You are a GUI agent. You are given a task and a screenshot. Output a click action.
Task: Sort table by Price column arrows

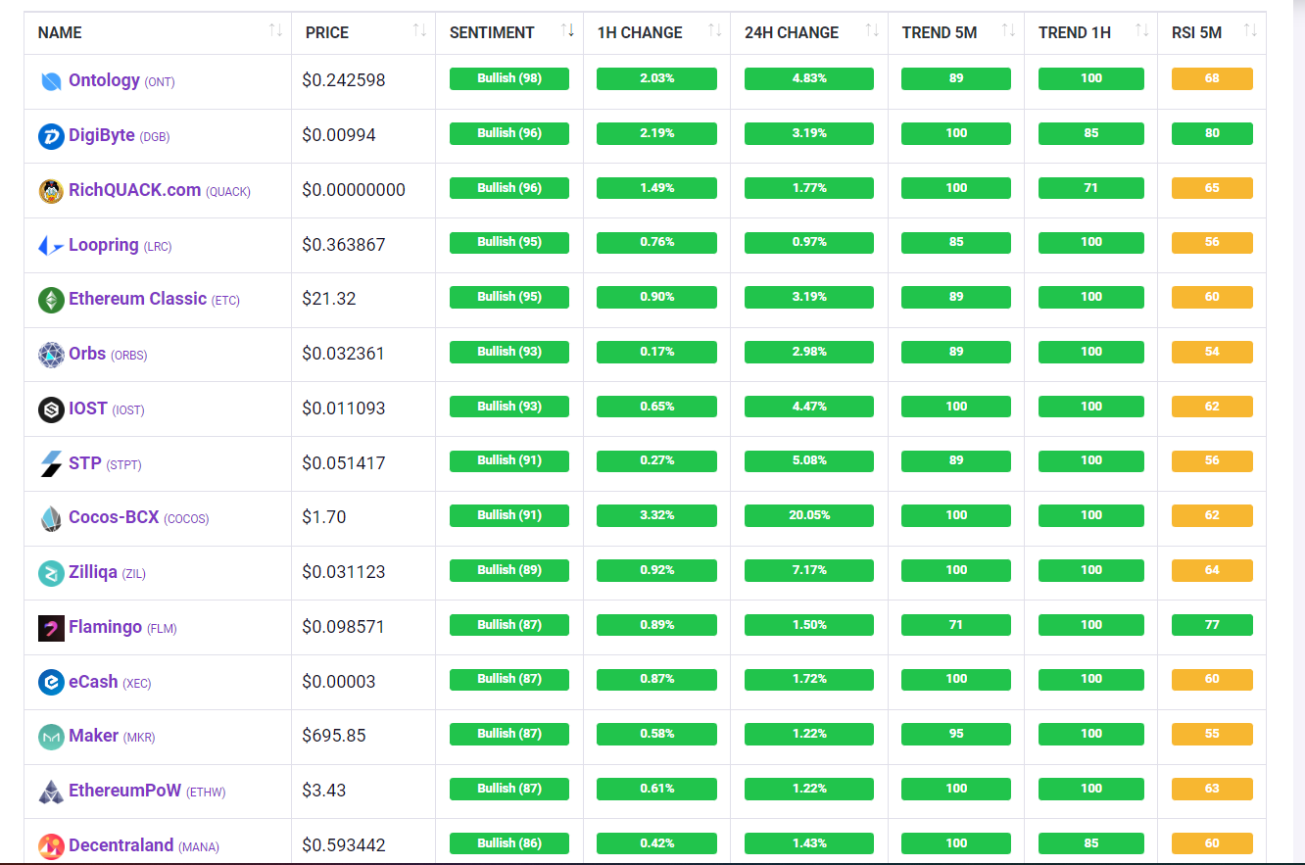pyautogui.click(x=419, y=31)
